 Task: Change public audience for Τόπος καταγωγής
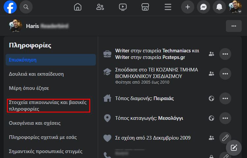point(211,118)
